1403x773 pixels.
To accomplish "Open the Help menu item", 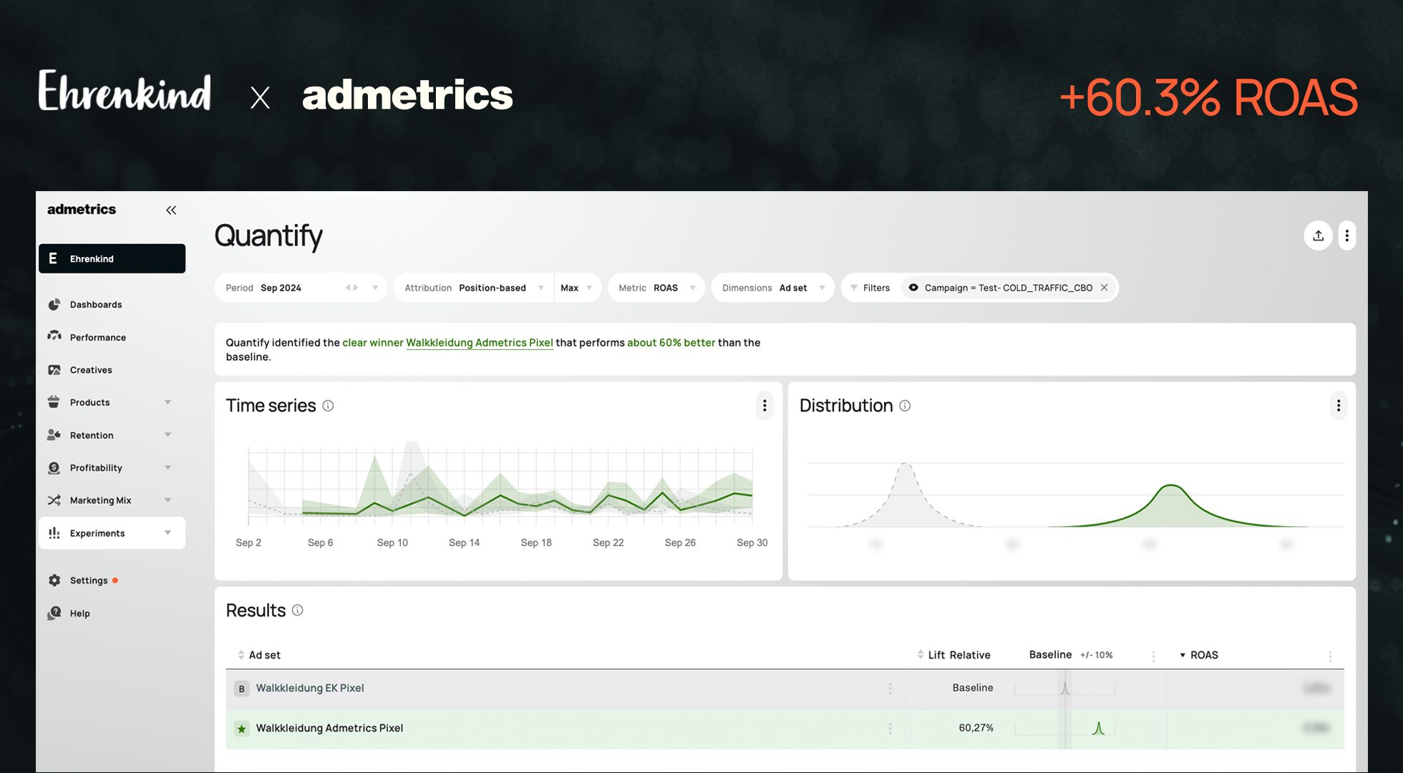I will pos(79,613).
